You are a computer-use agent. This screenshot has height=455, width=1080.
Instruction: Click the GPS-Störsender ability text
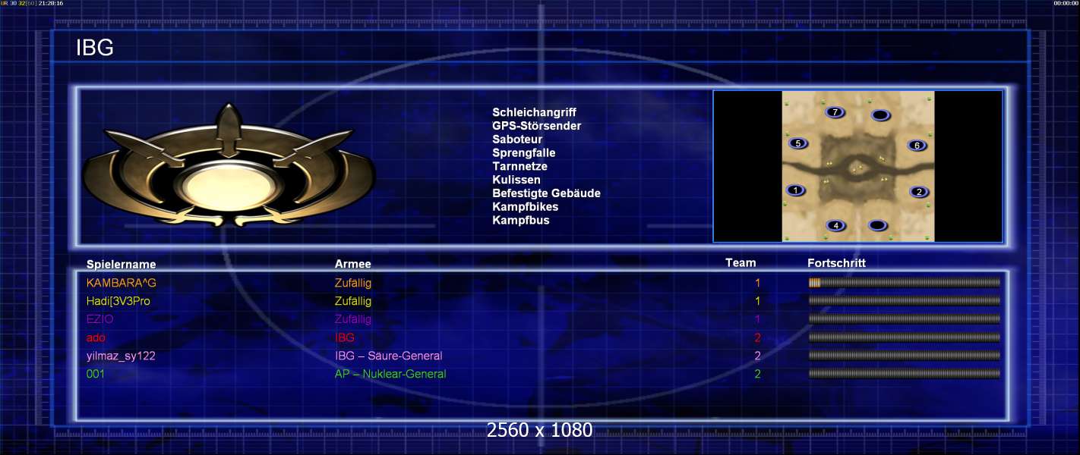click(536, 126)
